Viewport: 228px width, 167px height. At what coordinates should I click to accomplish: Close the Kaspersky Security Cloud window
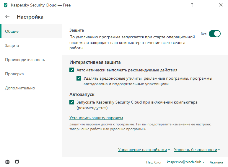coord(221,5)
